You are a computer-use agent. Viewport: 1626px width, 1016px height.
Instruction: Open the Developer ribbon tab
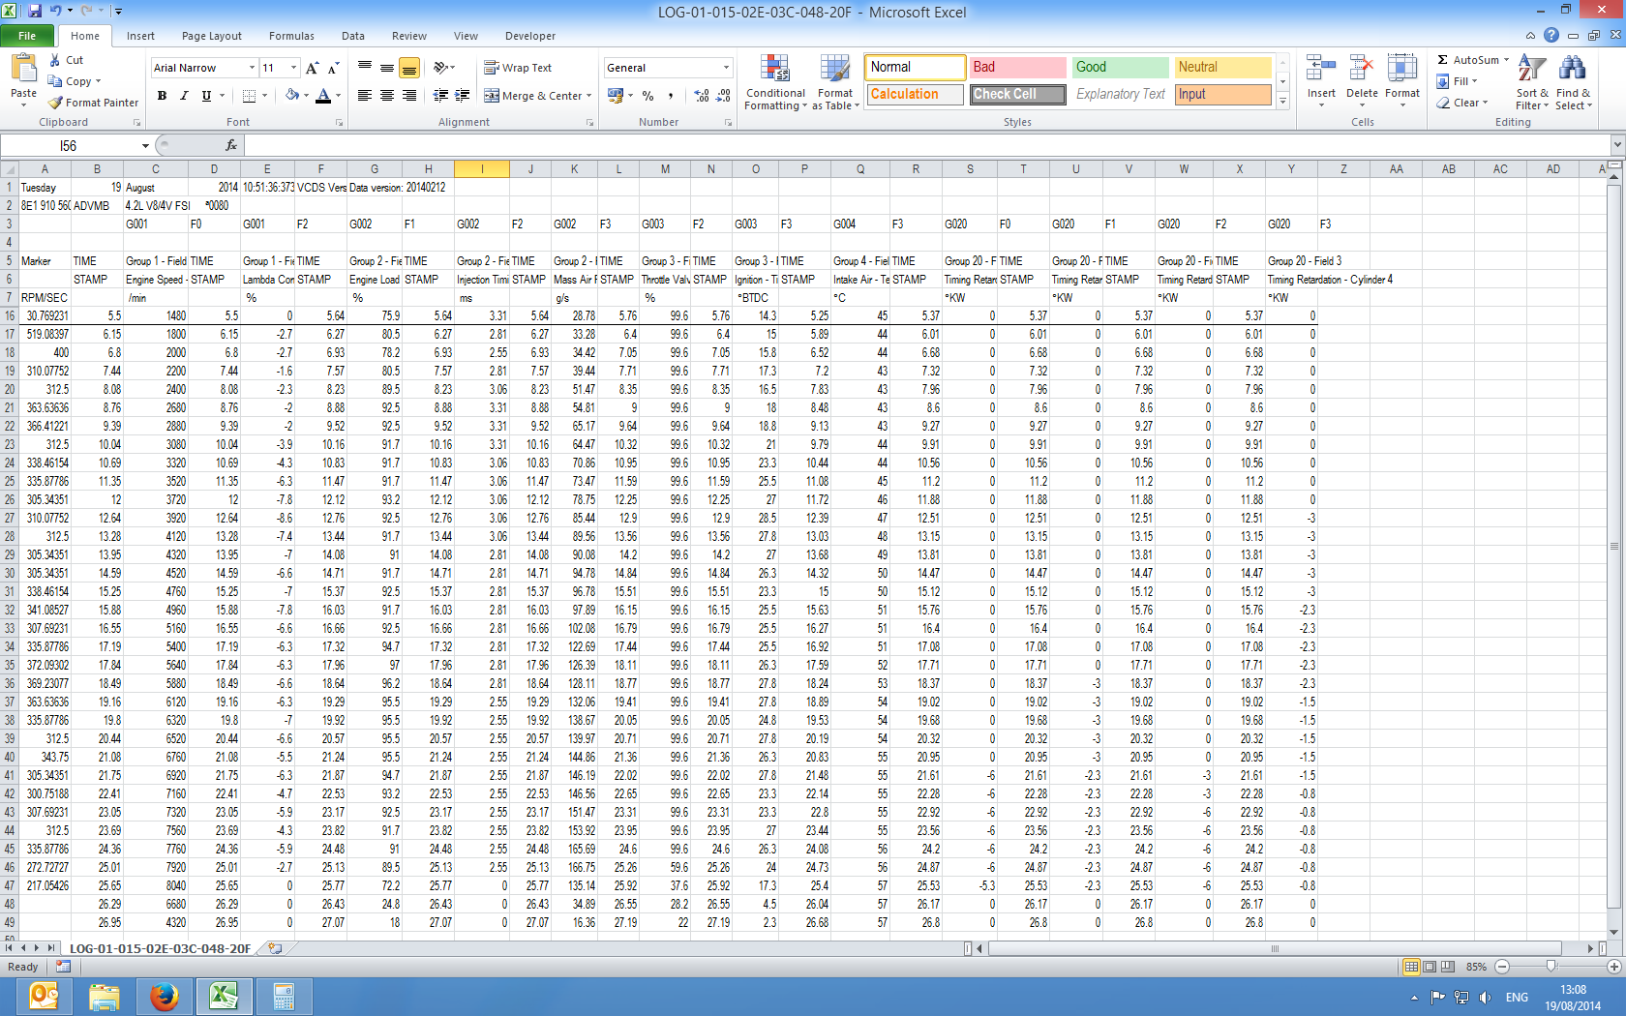tap(530, 36)
